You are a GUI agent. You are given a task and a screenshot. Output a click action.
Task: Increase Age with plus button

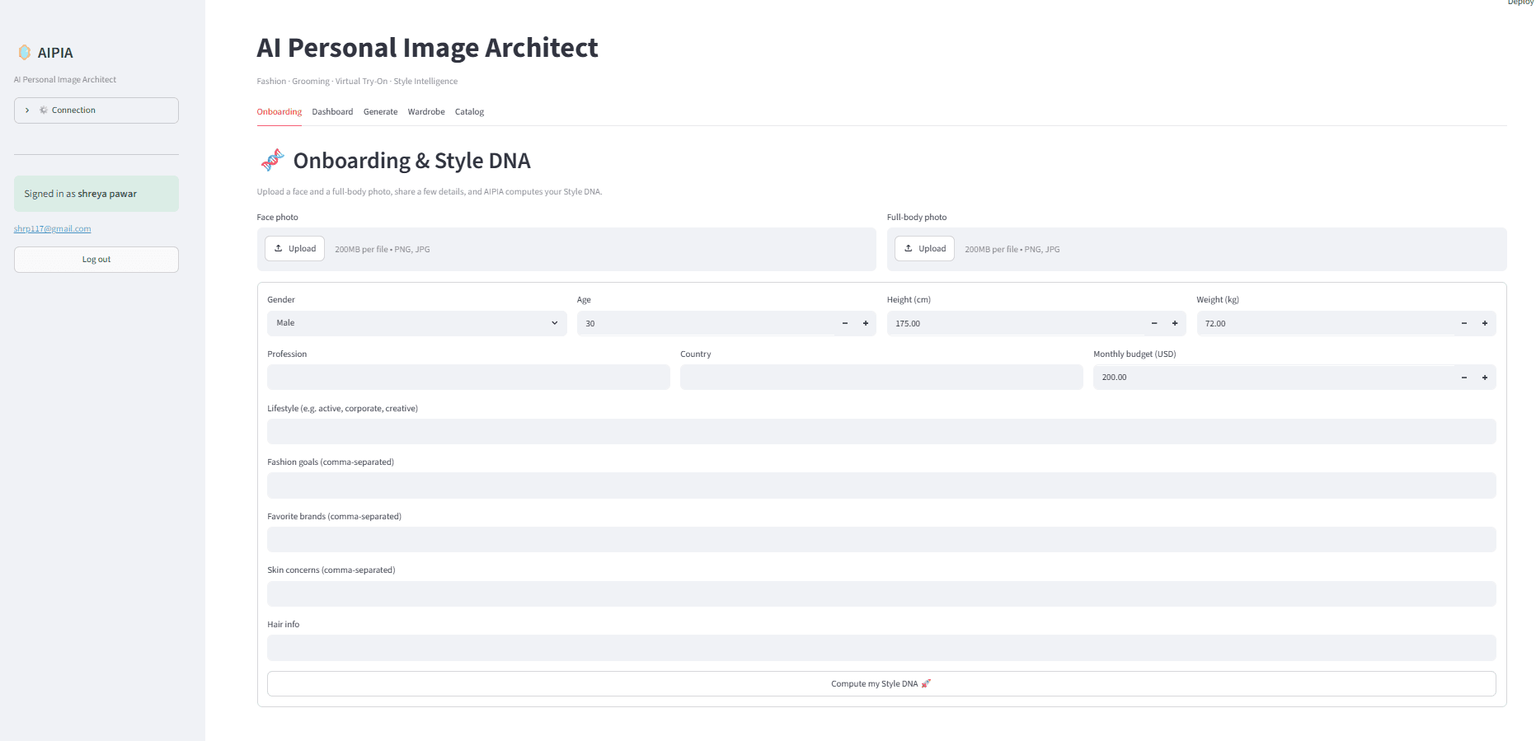coord(866,323)
